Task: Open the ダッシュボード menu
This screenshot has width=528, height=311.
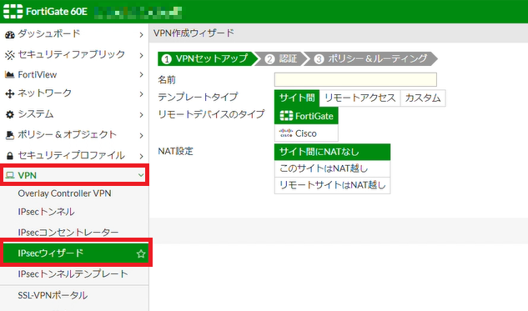Action: (x=74, y=34)
